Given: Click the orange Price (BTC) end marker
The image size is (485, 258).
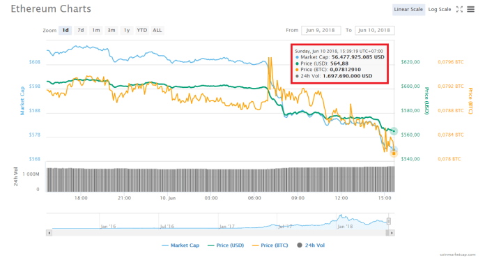Looking at the screenshot, I should pyautogui.click(x=394, y=153).
